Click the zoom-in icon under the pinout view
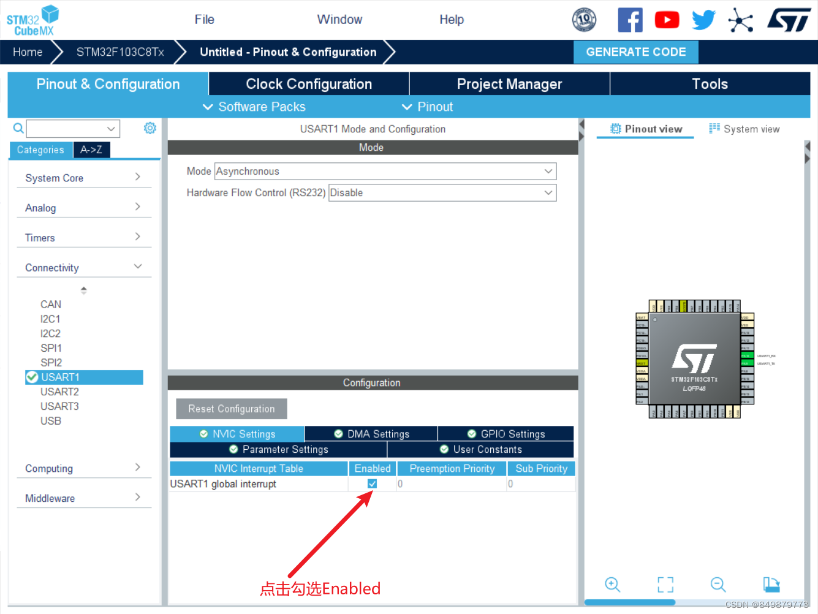The image size is (818, 614). [x=612, y=585]
